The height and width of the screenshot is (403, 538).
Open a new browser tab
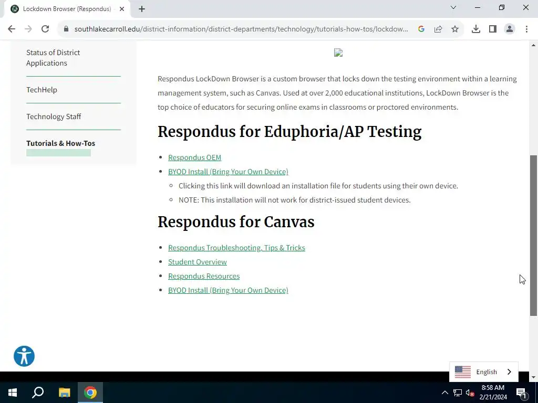tap(142, 9)
